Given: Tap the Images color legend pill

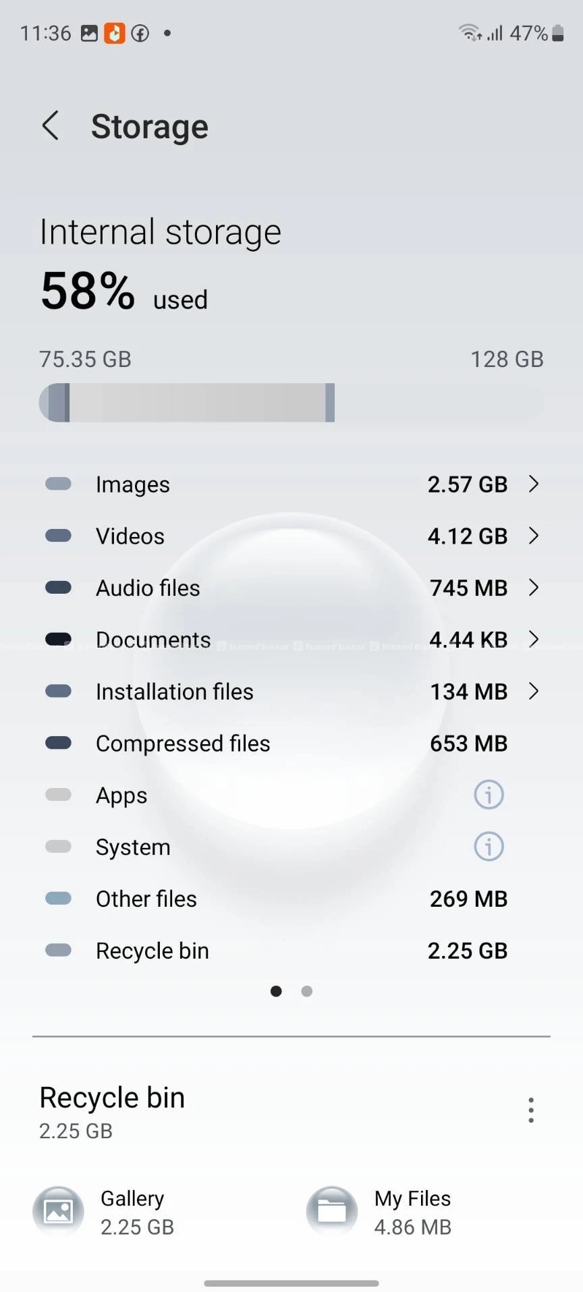Looking at the screenshot, I should click(58, 484).
